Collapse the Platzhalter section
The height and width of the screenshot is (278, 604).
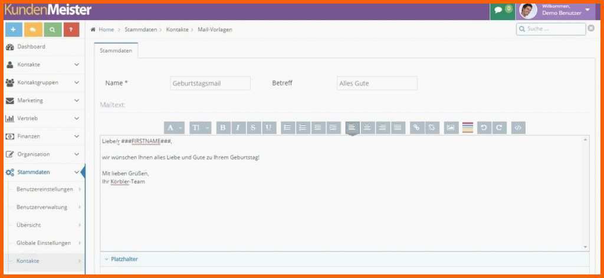coord(122,259)
